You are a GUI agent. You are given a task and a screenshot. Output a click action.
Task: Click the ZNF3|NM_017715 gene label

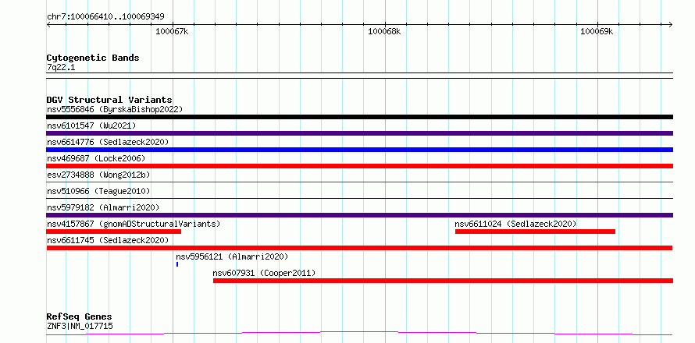click(80, 326)
